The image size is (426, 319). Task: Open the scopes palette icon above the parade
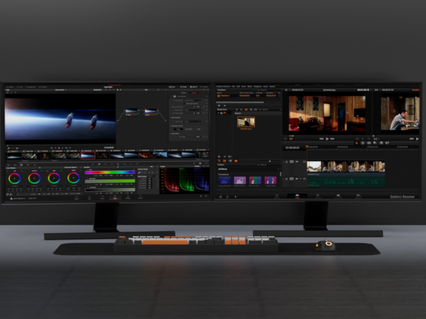point(200,164)
